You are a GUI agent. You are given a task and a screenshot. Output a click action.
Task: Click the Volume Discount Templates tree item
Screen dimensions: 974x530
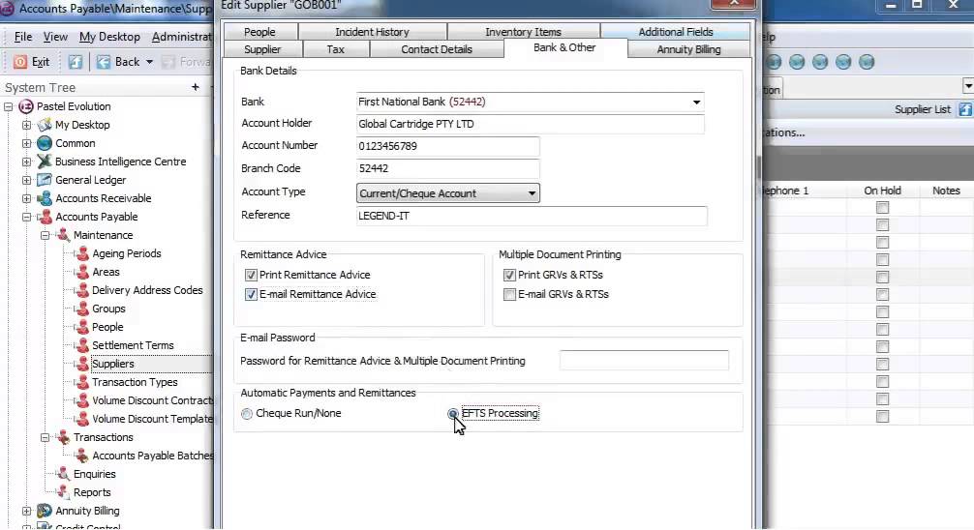tap(152, 419)
